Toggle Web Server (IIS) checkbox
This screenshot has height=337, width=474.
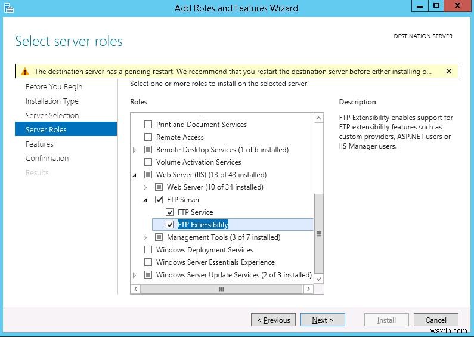point(148,175)
